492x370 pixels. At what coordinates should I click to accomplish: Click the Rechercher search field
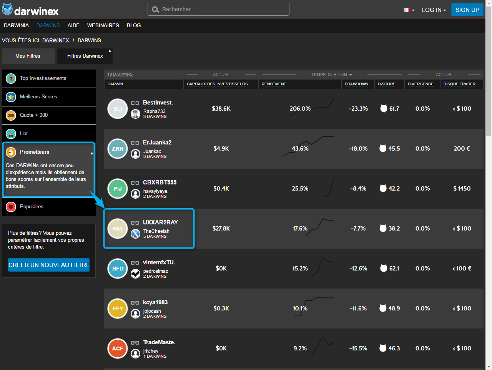pyautogui.click(x=218, y=9)
